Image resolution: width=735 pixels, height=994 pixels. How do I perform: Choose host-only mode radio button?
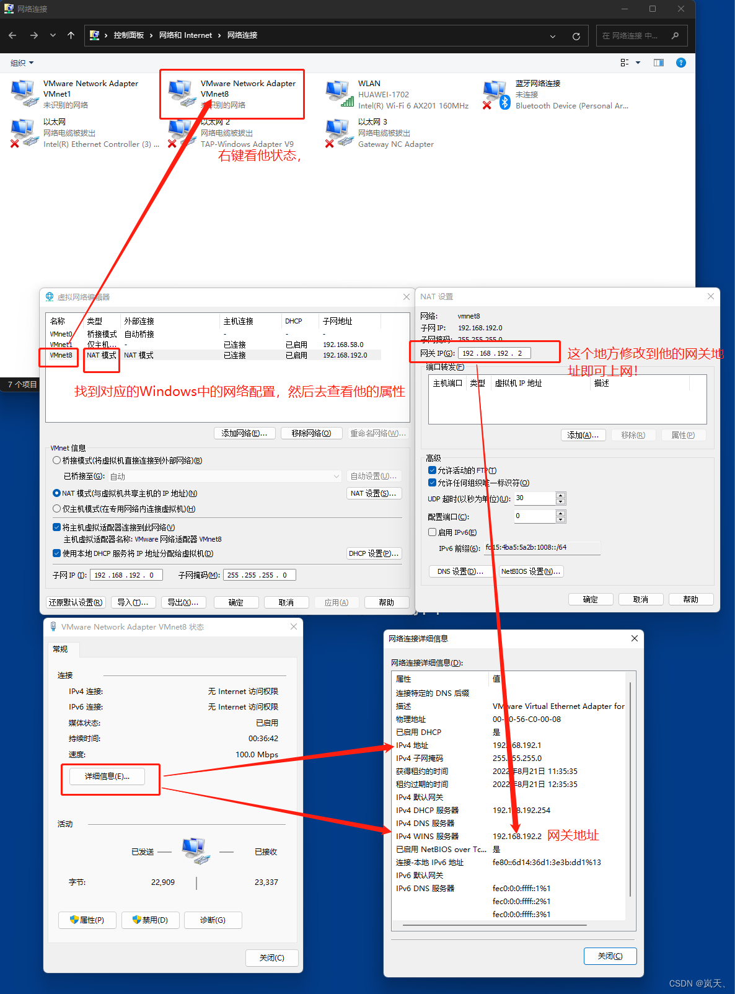click(57, 509)
